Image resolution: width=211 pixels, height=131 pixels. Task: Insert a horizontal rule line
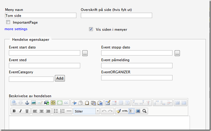click(x=69, y=111)
